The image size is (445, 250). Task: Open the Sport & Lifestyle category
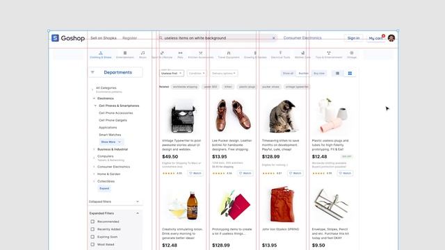click(162, 55)
